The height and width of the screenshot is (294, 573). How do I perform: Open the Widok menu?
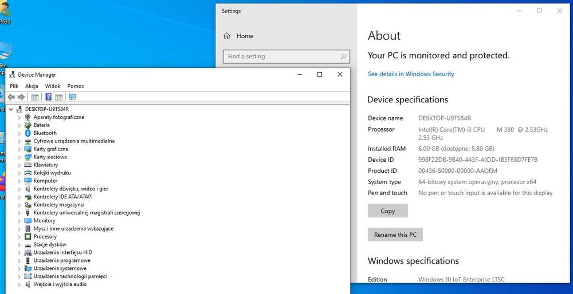coord(53,86)
